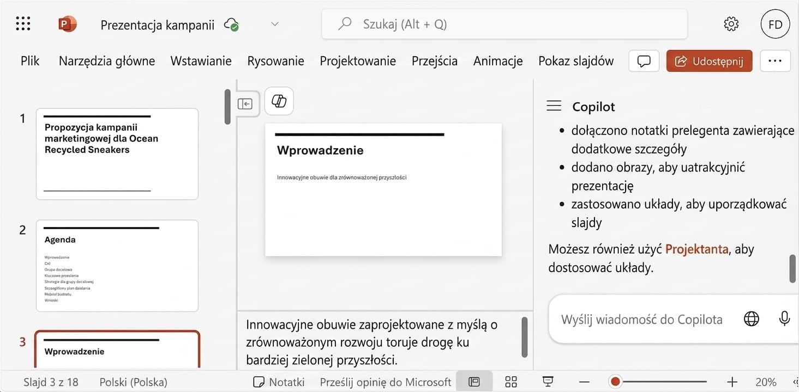The height and width of the screenshot is (392, 799).
Task: Click the notes pane scrollbar
Action: pyautogui.click(x=525, y=336)
